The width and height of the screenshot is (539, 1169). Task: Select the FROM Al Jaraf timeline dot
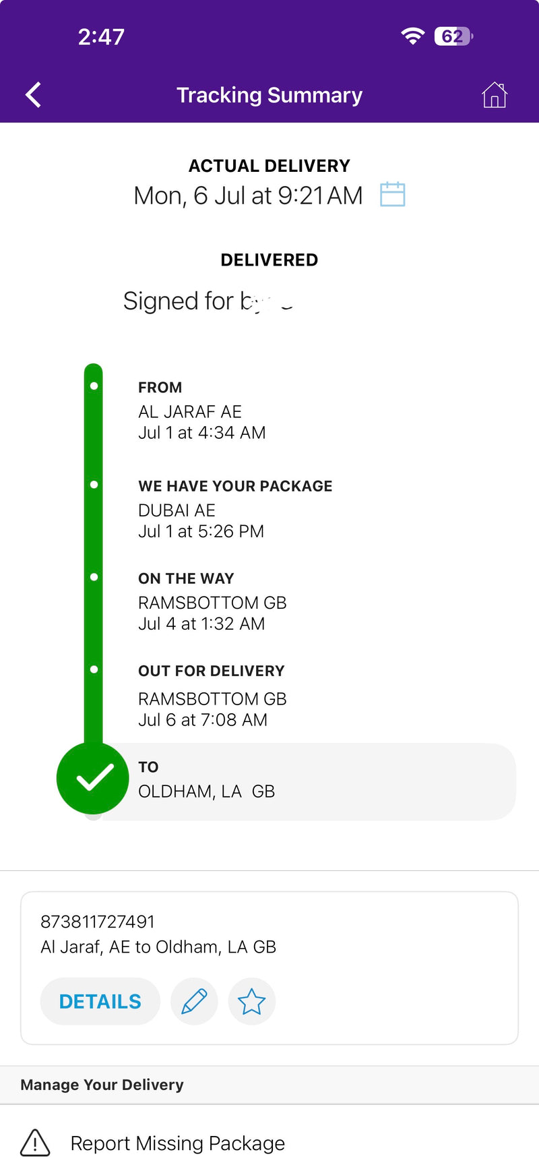pos(94,386)
